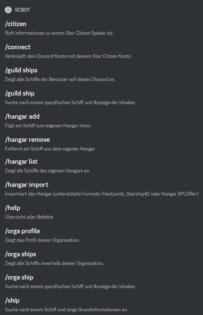This screenshot has height=315, width=203.
Task: Pick the /hangar list command
Action: click(21, 162)
